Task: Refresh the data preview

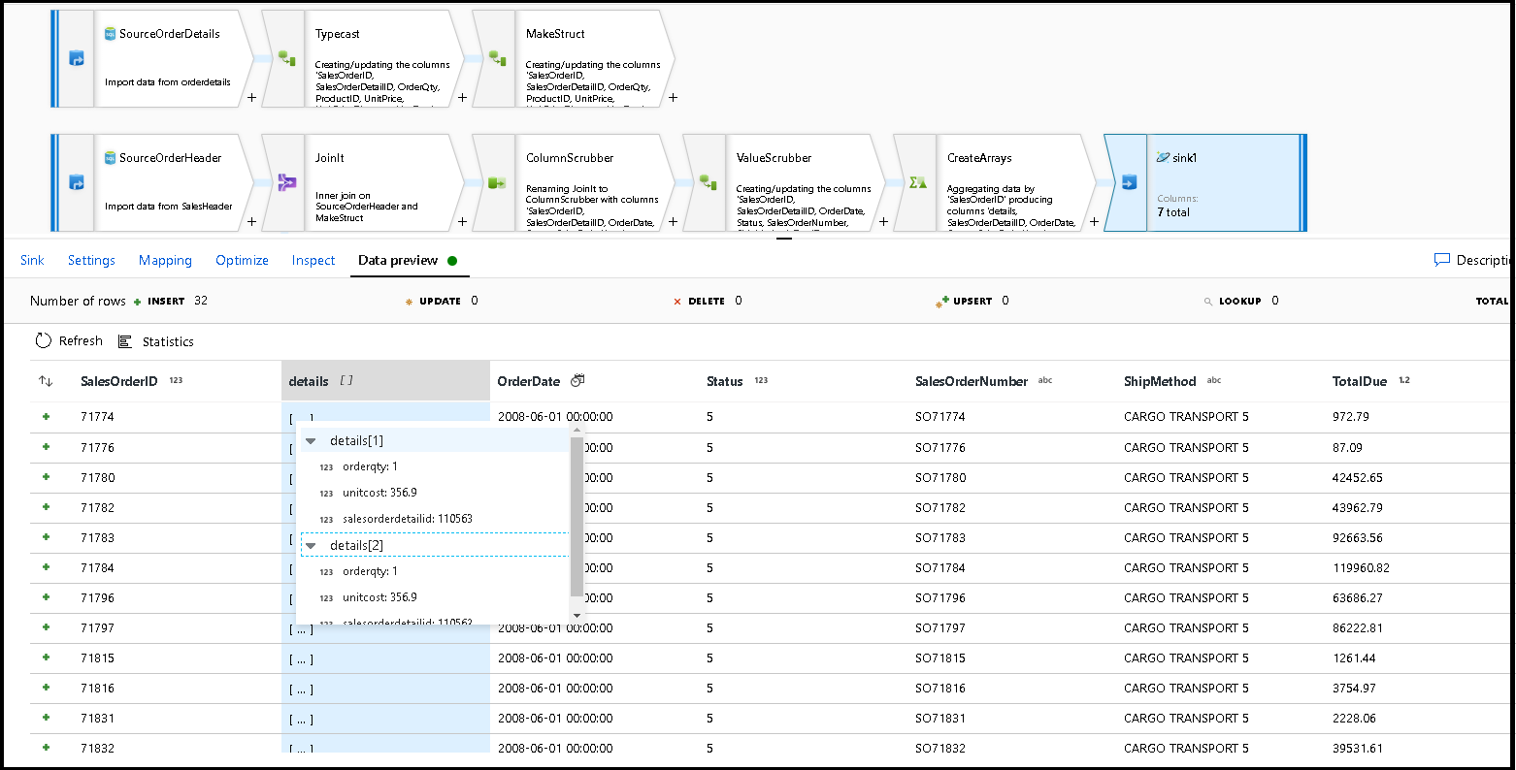Action: click(x=69, y=341)
